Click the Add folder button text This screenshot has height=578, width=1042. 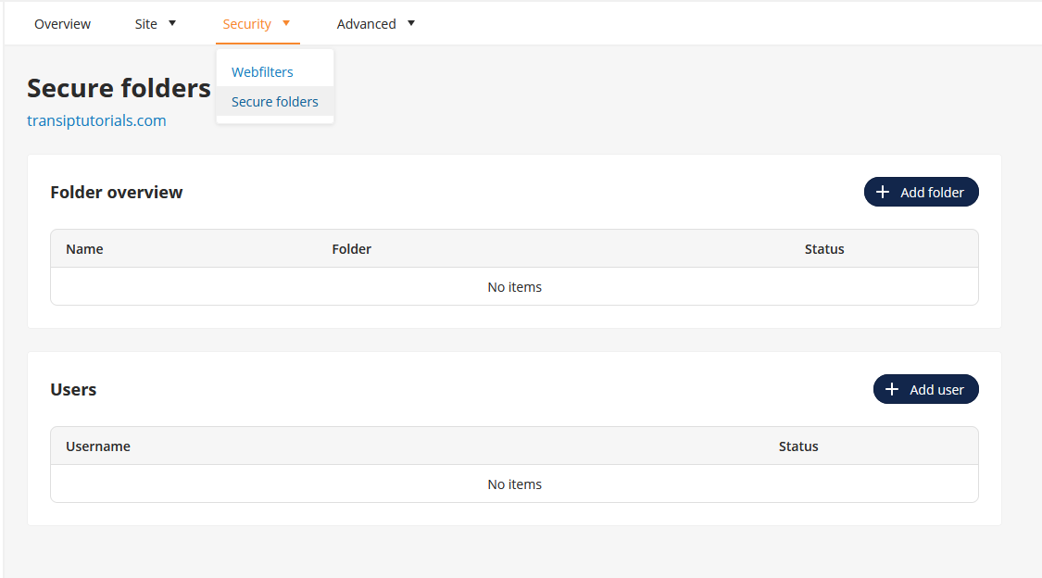coord(932,192)
